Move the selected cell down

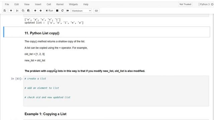(41, 11)
